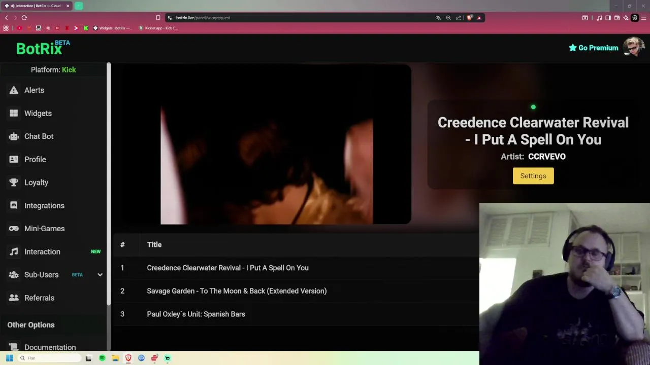The image size is (650, 365).
Task: Click the Sub-Users group icon
Action: click(14, 275)
